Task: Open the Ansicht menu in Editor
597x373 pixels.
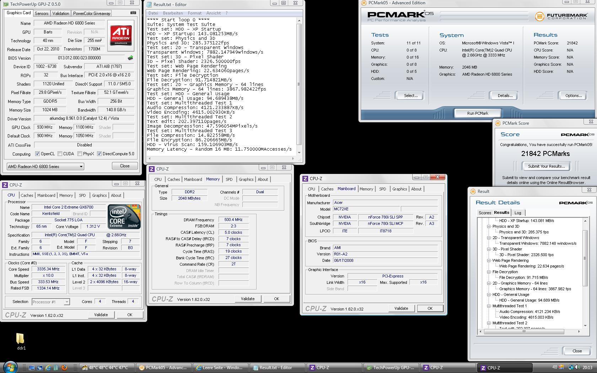Action: coord(214,13)
